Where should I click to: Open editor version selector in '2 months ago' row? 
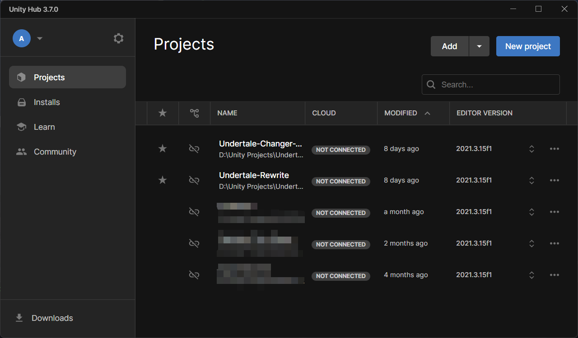pyautogui.click(x=531, y=243)
